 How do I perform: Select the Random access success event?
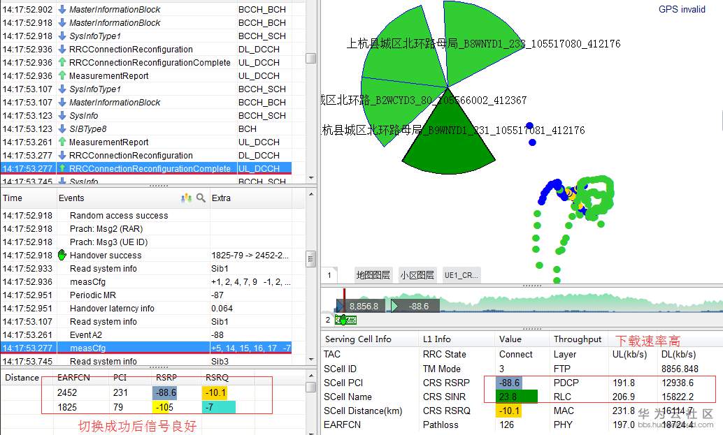point(146,216)
